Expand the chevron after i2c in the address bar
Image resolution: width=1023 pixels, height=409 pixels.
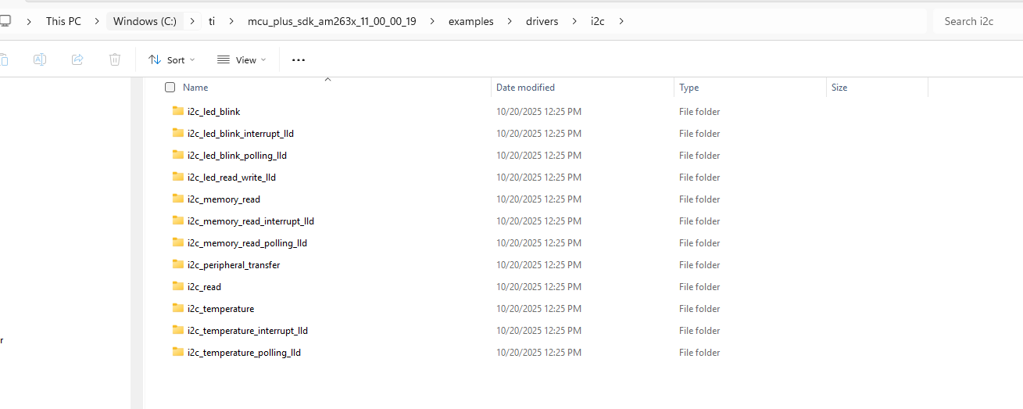621,21
